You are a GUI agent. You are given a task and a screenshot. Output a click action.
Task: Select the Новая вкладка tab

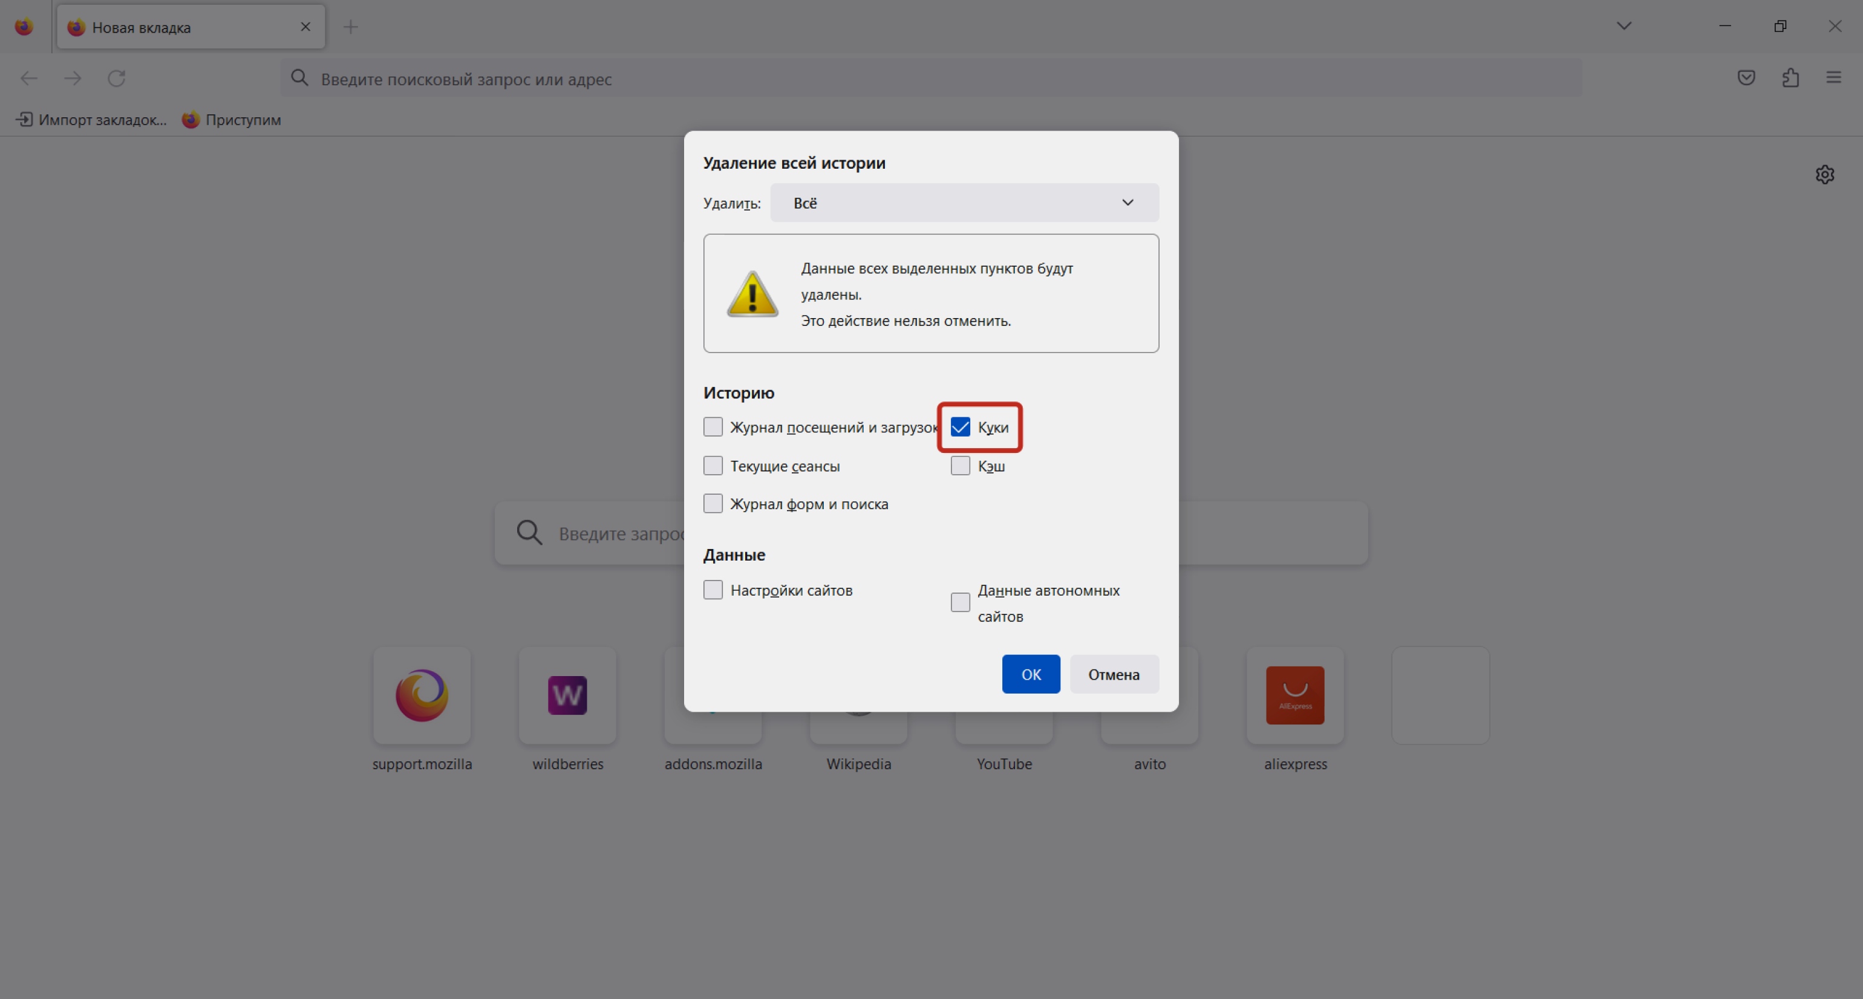tap(191, 27)
